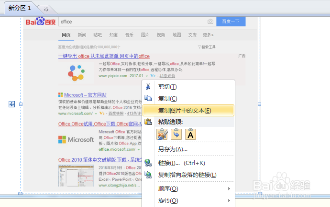This screenshot has width=330, height=207.
Task: Open the 文库 tab in Baidu results
Action: 192,35
